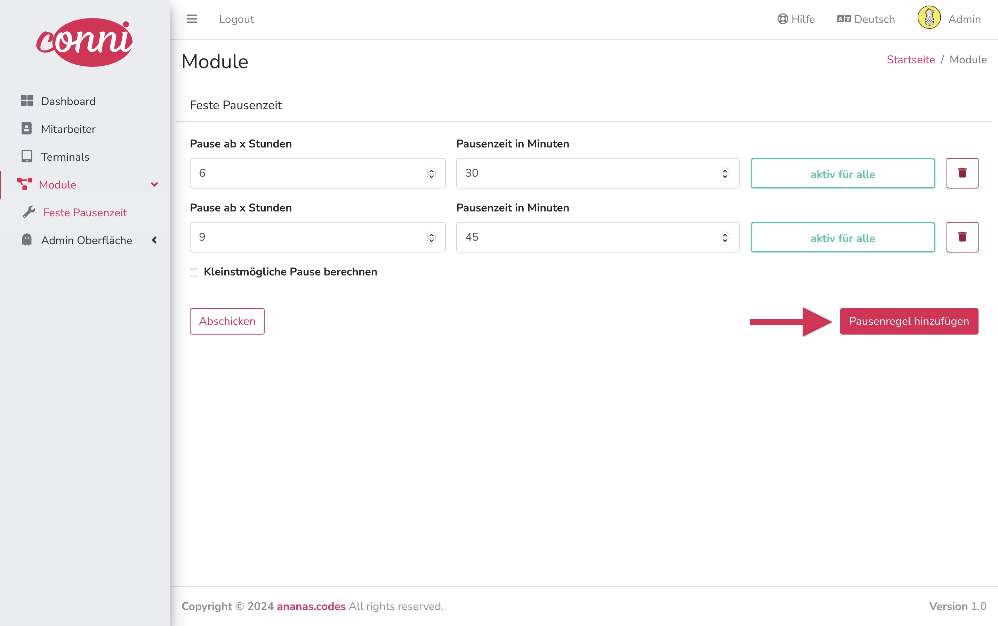Click the Feste Pausenzeit wrench icon
998x626 pixels.
[29, 212]
